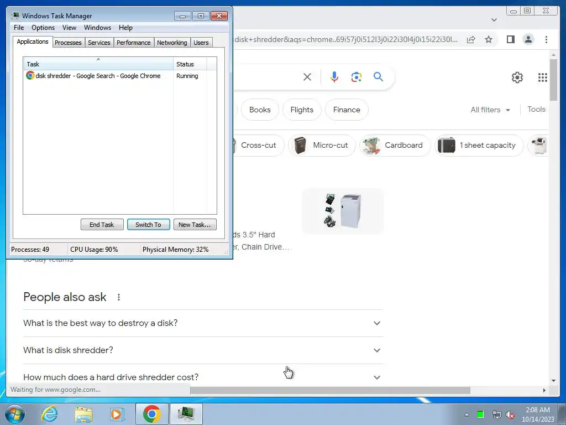Open network status tray icon
Viewport: 566px width, 425px height.
tap(496, 414)
